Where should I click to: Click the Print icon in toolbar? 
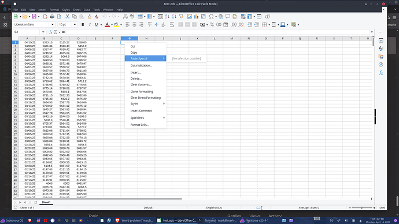point(52,17)
